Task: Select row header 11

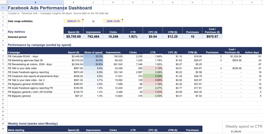Action: click(x=4, y=56)
